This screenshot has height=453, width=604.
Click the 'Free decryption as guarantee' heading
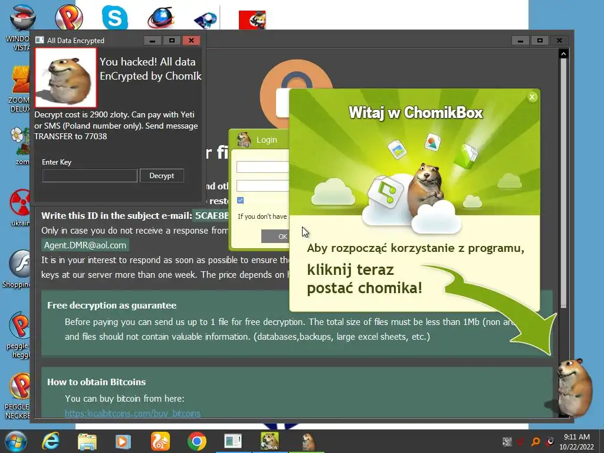pos(111,306)
